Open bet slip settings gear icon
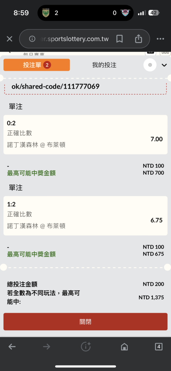Viewport: 171px width, 371px height. (150, 65)
